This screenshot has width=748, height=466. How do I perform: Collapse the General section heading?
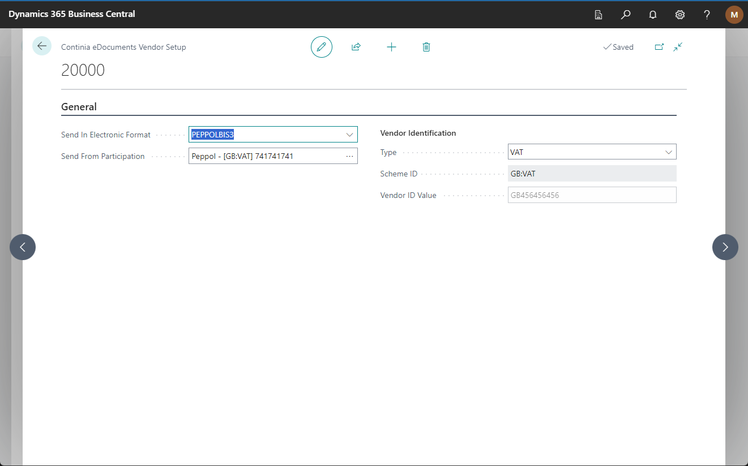click(79, 107)
